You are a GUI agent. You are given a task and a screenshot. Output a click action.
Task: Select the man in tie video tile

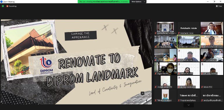coord(212,28)
